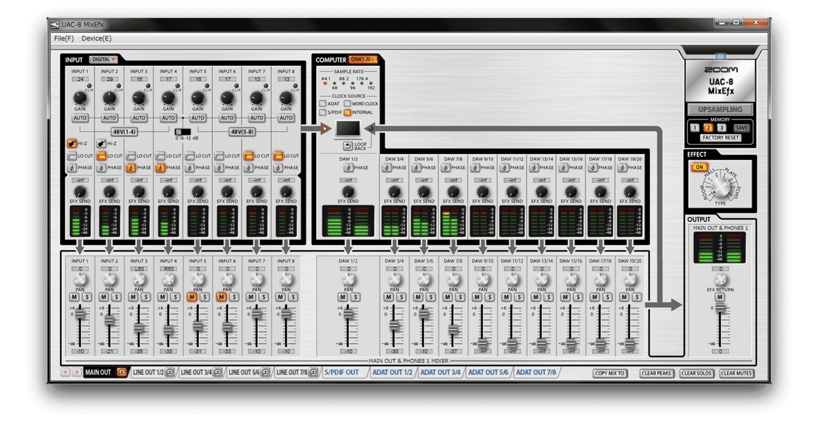Enable Hi-Z guitar icon on Input 1
The height and width of the screenshot is (427, 818).
click(x=72, y=143)
